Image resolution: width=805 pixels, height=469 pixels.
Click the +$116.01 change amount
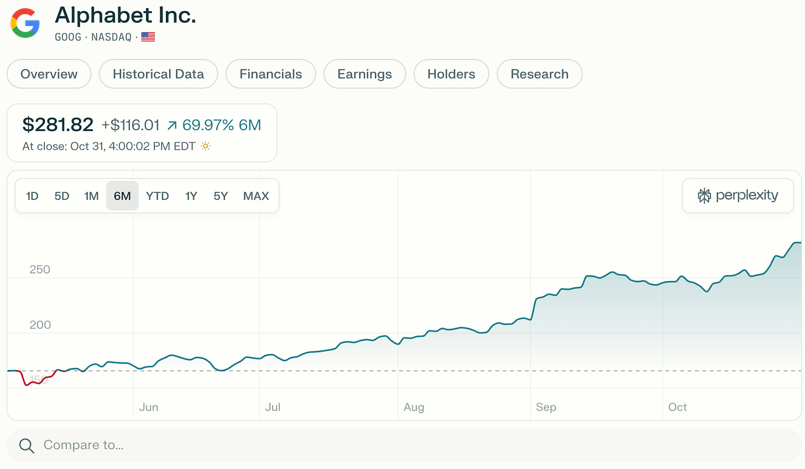point(130,125)
